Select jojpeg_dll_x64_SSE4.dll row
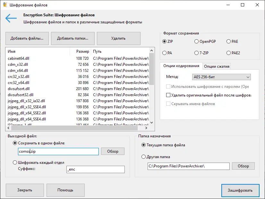This screenshot has width=265, height=199. [x=78, y=119]
